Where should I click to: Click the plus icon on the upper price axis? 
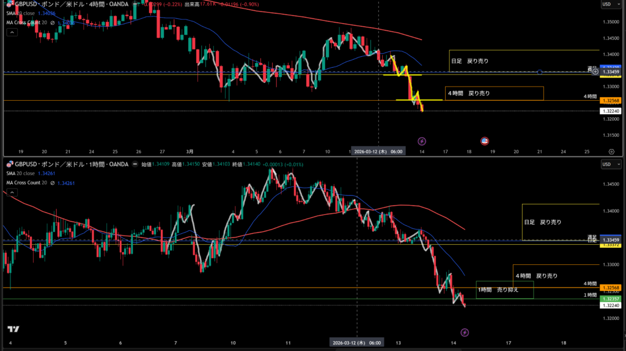tap(595, 72)
